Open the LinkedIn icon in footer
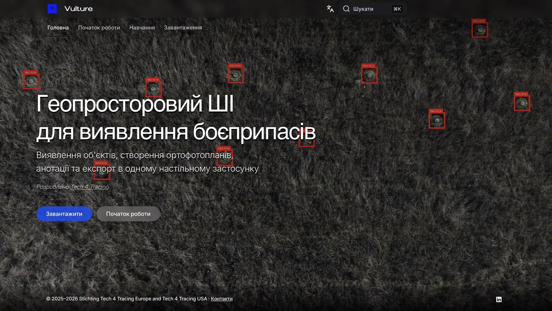 [499, 300]
